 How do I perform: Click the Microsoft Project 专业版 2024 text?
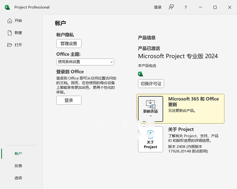[178, 56]
